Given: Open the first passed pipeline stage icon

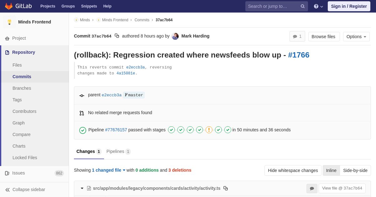Looking at the screenshot, I should (171, 130).
